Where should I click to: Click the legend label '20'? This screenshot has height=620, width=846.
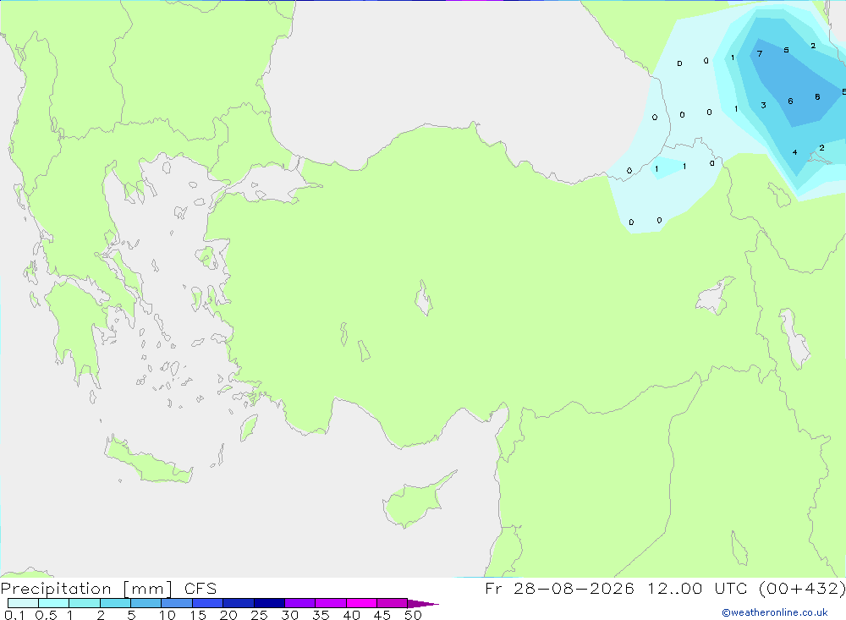pyautogui.click(x=228, y=615)
